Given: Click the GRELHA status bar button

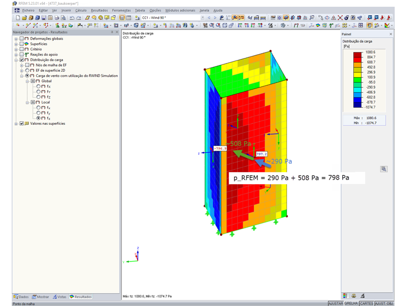Looking at the screenshot, I should pos(351,303).
